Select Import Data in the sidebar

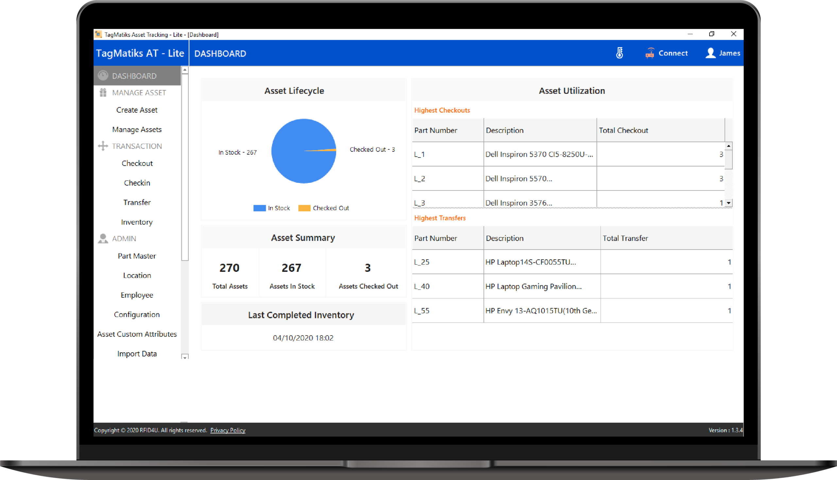(137, 354)
